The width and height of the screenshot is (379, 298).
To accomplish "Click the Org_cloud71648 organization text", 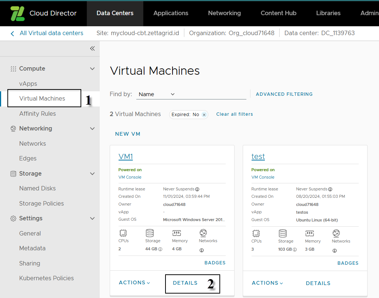I will coord(252,33).
